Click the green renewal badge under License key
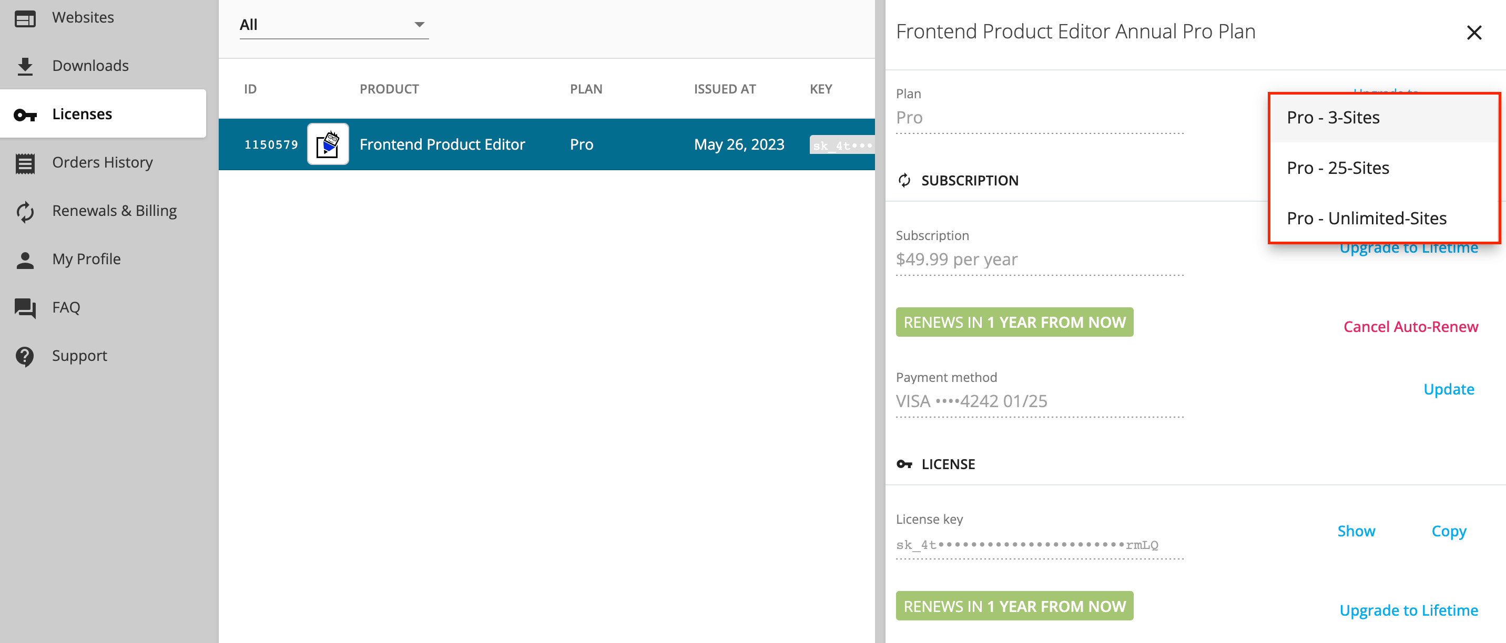The width and height of the screenshot is (1506, 643). tap(1014, 606)
